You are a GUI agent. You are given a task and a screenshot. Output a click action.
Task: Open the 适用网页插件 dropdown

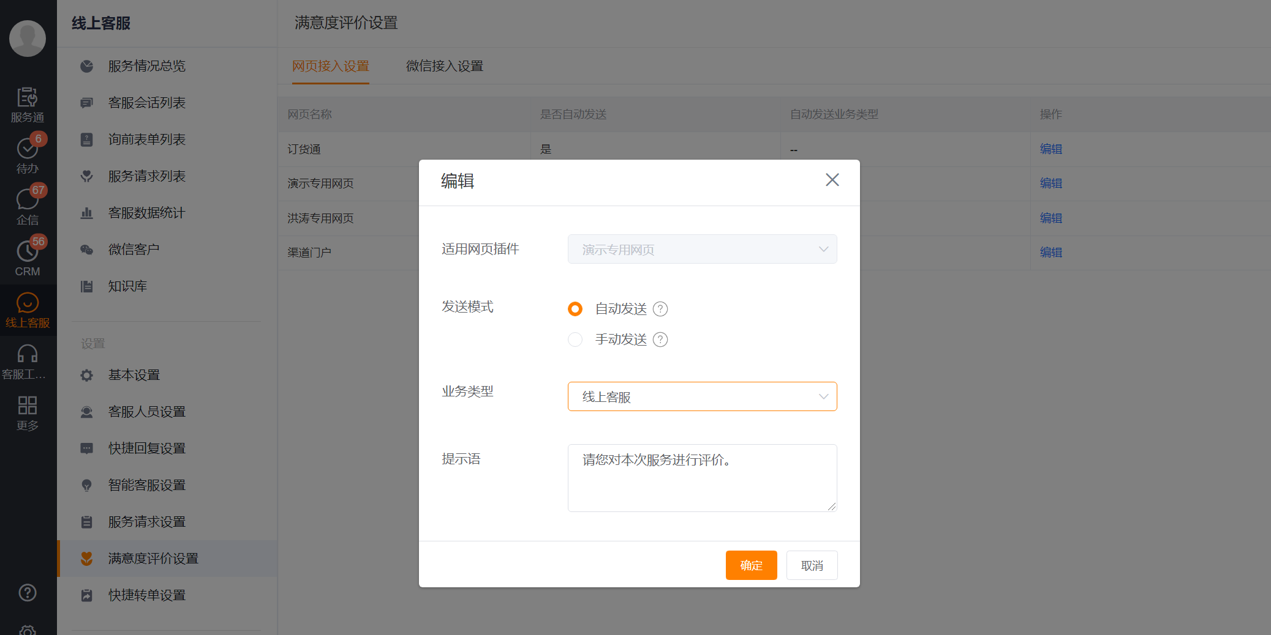pyautogui.click(x=702, y=249)
